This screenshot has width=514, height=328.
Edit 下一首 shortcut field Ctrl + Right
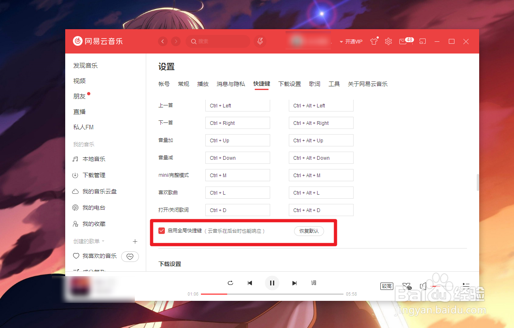click(x=238, y=123)
